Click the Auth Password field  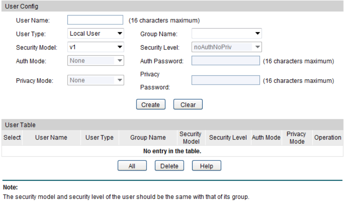[x=226, y=61]
